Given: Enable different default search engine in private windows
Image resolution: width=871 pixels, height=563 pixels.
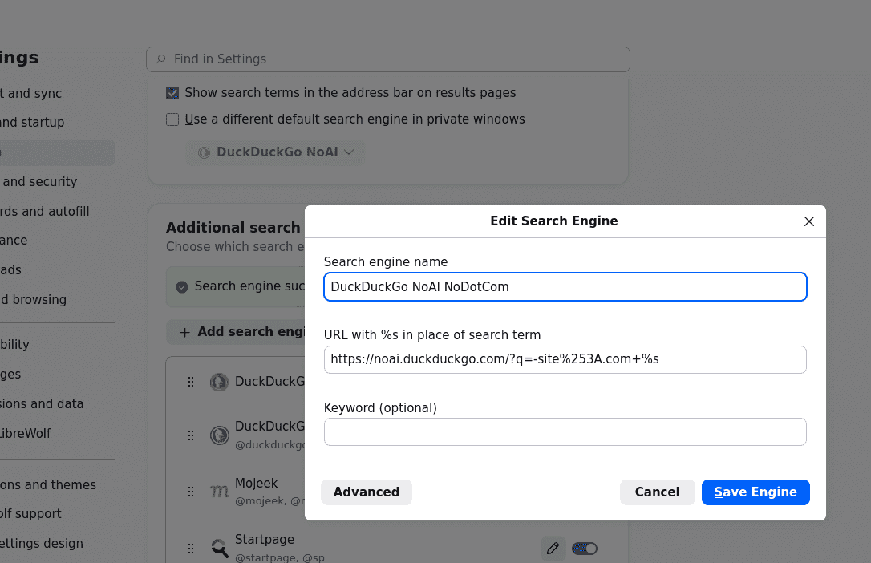Looking at the screenshot, I should pyautogui.click(x=172, y=119).
